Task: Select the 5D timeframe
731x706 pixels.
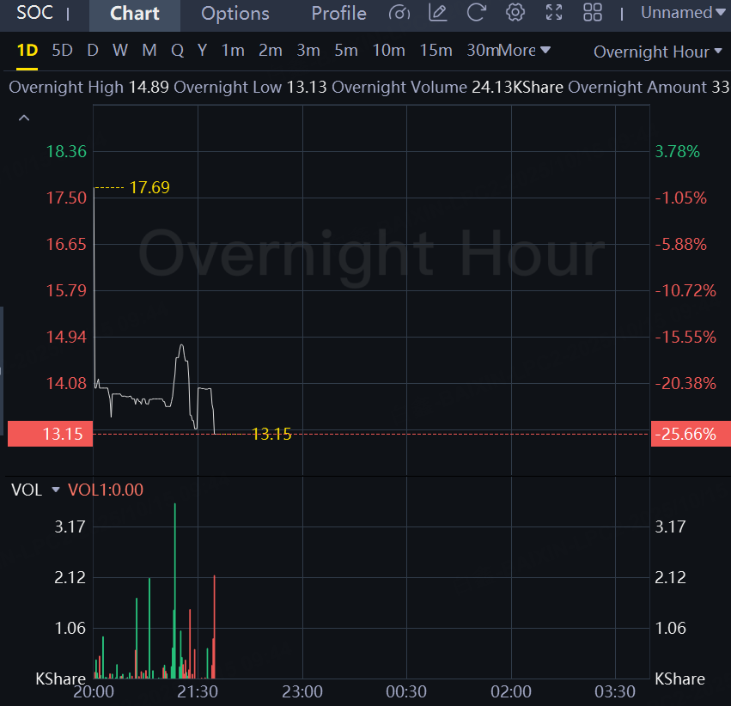Action: [62, 50]
